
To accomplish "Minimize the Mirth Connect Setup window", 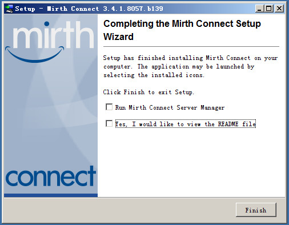I will 259,9.
